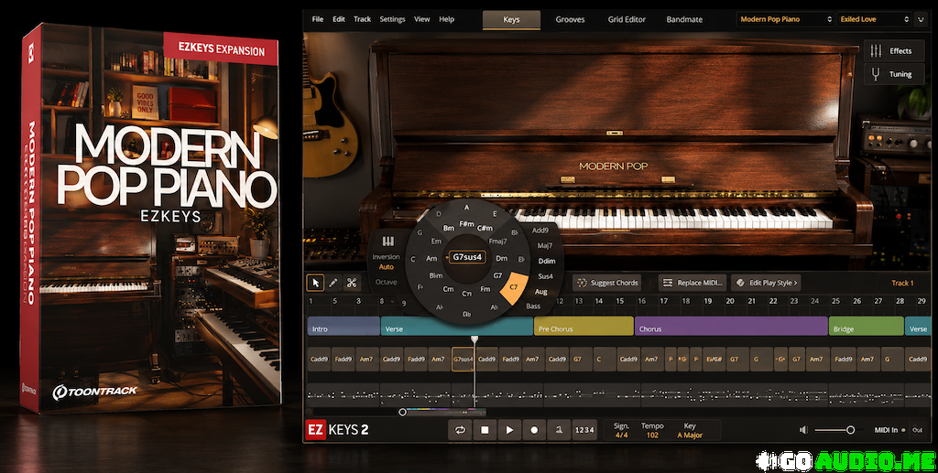The image size is (938, 473).
Task: Select the highlighted C7 chord wedge
Action: pyautogui.click(x=514, y=287)
